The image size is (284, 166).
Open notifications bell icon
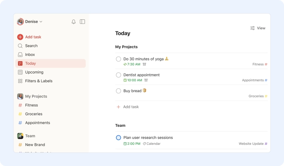(74, 22)
